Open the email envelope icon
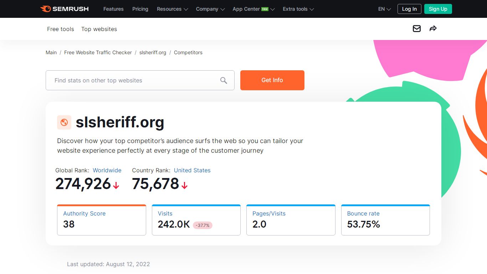The height and width of the screenshot is (274, 487). tap(417, 29)
